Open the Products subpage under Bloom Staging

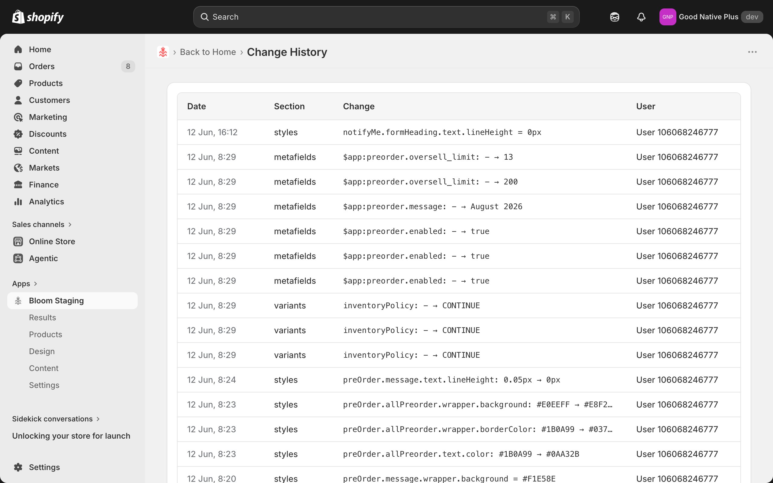click(x=46, y=335)
